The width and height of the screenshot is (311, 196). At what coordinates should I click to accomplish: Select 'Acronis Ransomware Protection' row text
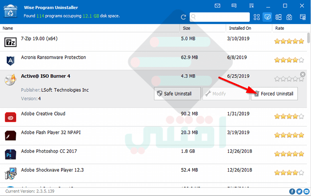[54, 57]
